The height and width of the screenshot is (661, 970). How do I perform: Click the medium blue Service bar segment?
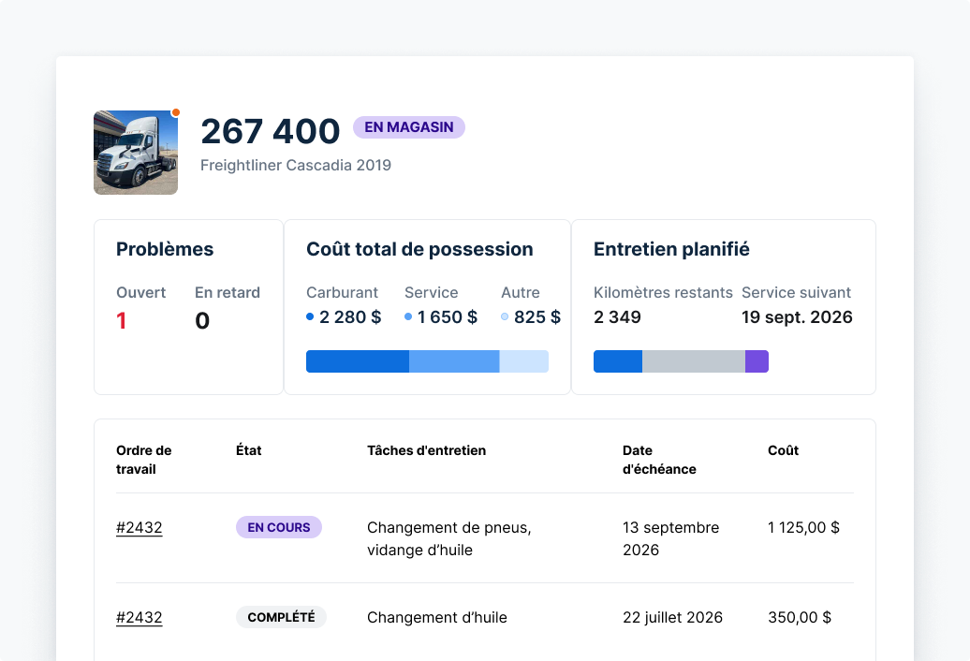coord(454,361)
